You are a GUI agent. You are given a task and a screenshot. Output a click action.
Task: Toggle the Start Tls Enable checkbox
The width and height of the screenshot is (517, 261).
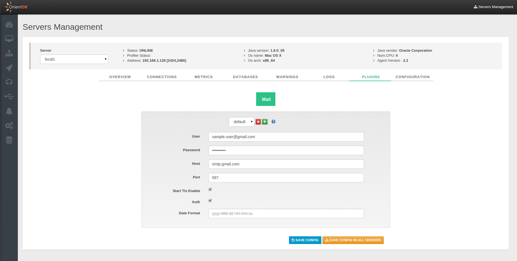(210, 189)
